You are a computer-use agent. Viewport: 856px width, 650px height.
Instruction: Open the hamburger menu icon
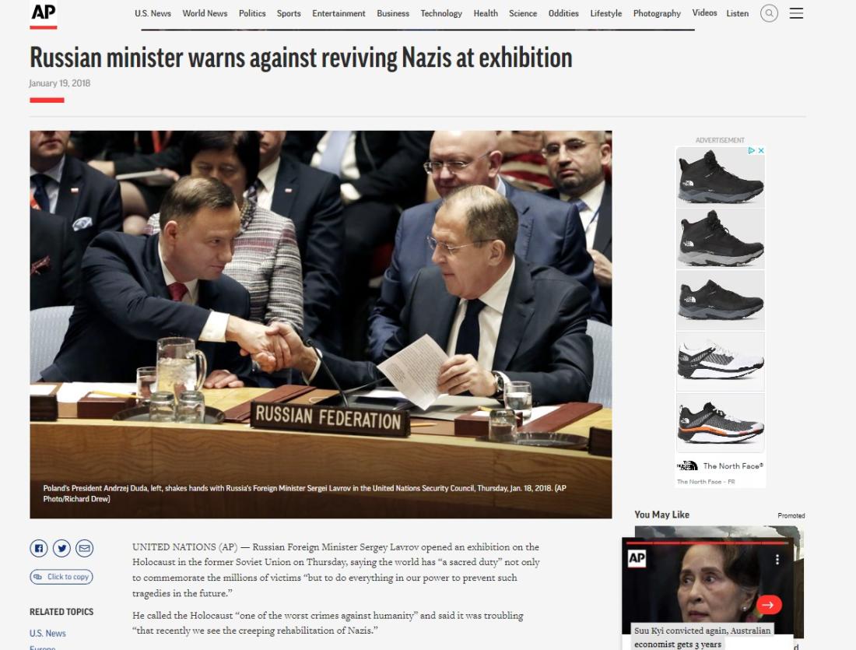click(x=796, y=13)
